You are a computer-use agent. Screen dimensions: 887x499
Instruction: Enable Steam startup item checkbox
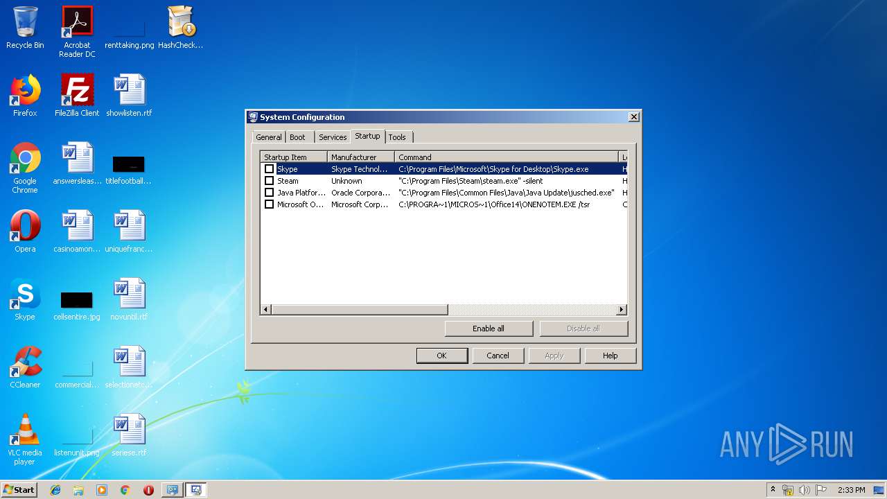coord(269,181)
